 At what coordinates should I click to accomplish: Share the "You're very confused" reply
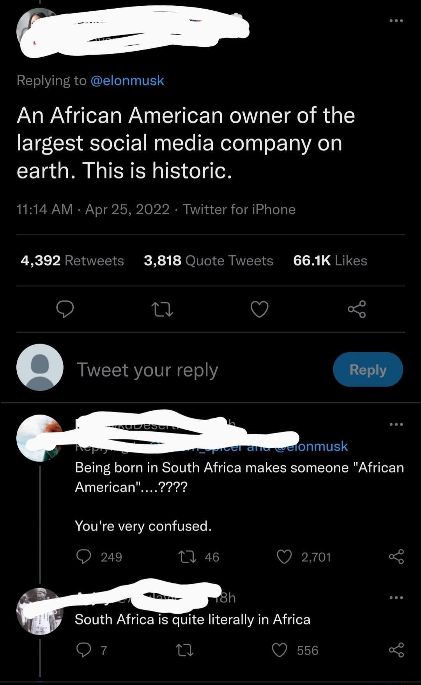pyautogui.click(x=396, y=557)
